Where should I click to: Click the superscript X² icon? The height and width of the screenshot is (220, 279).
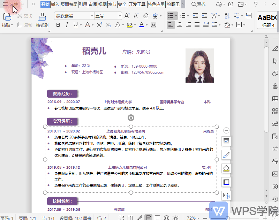click(x=99, y=25)
